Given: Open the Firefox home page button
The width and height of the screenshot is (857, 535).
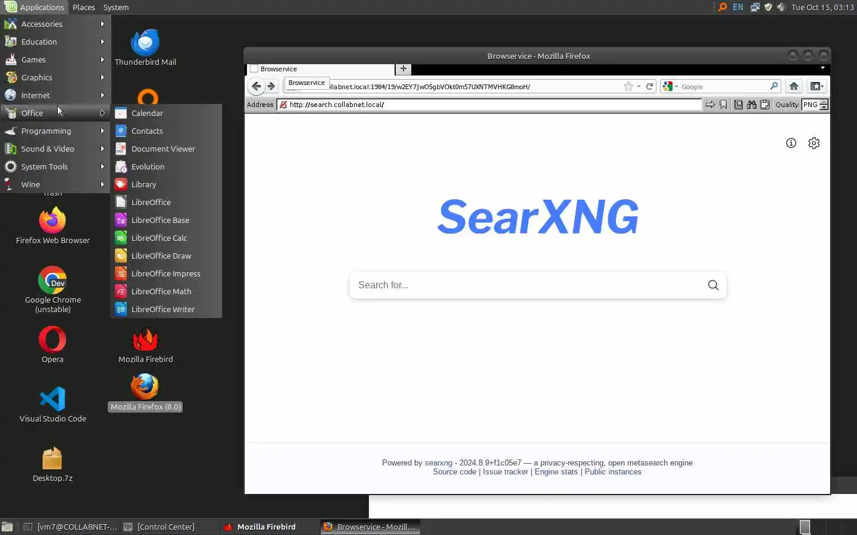Looking at the screenshot, I should [x=793, y=86].
